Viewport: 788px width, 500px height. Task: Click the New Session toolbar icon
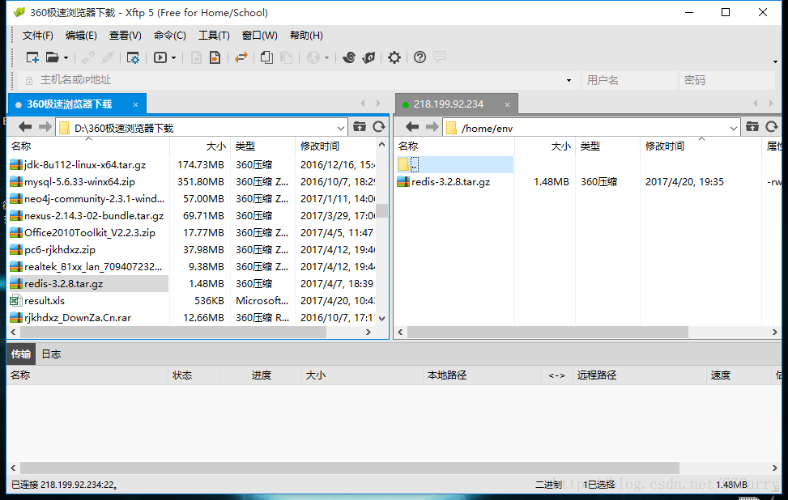pos(32,57)
